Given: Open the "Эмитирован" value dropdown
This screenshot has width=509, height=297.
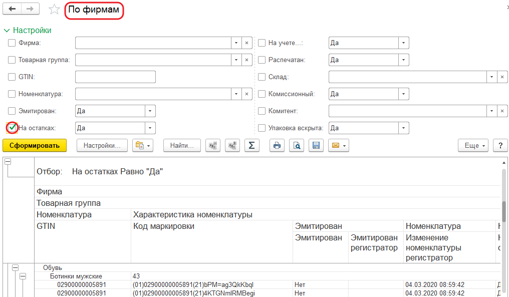Looking at the screenshot, I should [x=150, y=111].
